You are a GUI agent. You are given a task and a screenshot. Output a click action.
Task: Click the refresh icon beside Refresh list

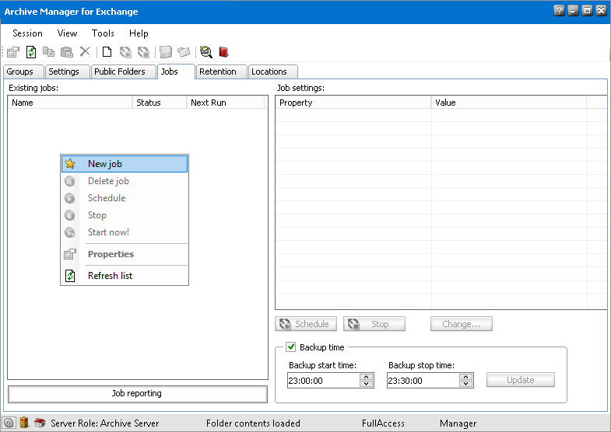click(x=70, y=276)
